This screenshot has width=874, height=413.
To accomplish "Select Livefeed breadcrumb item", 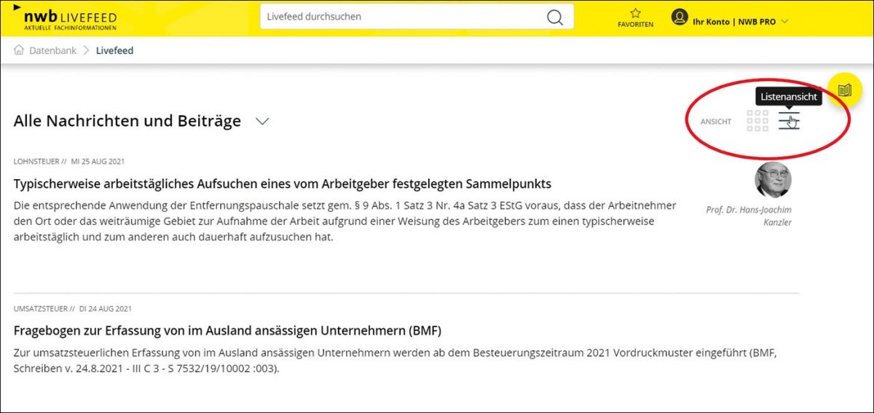I will click(114, 50).
